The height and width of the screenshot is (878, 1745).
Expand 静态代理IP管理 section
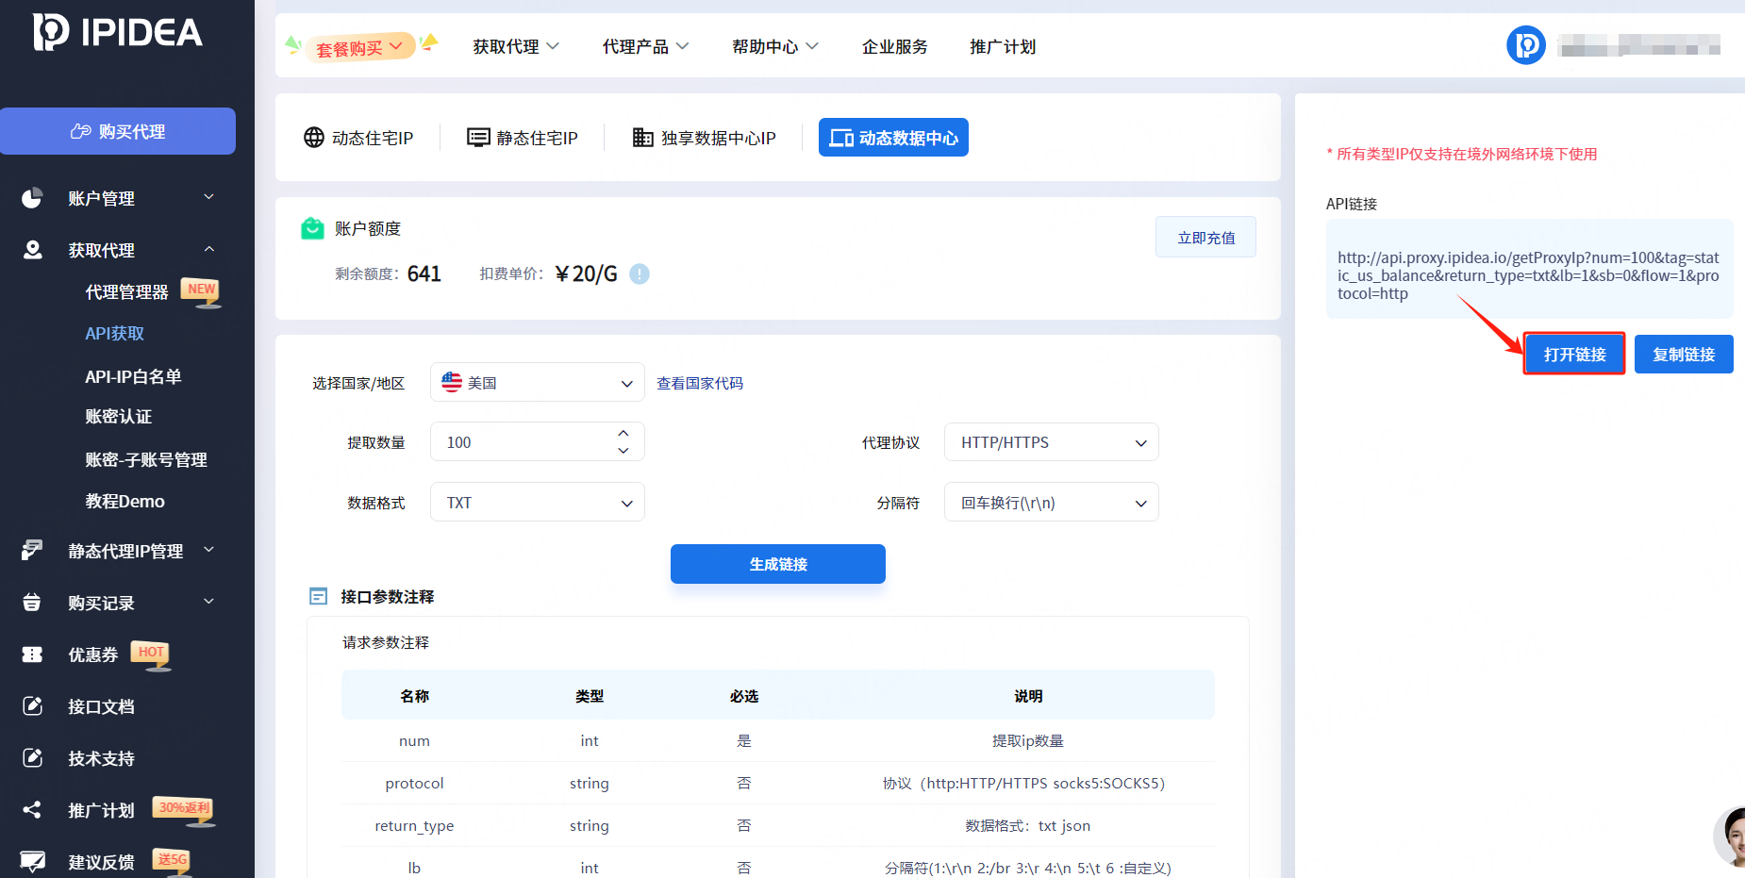point(209,550)
